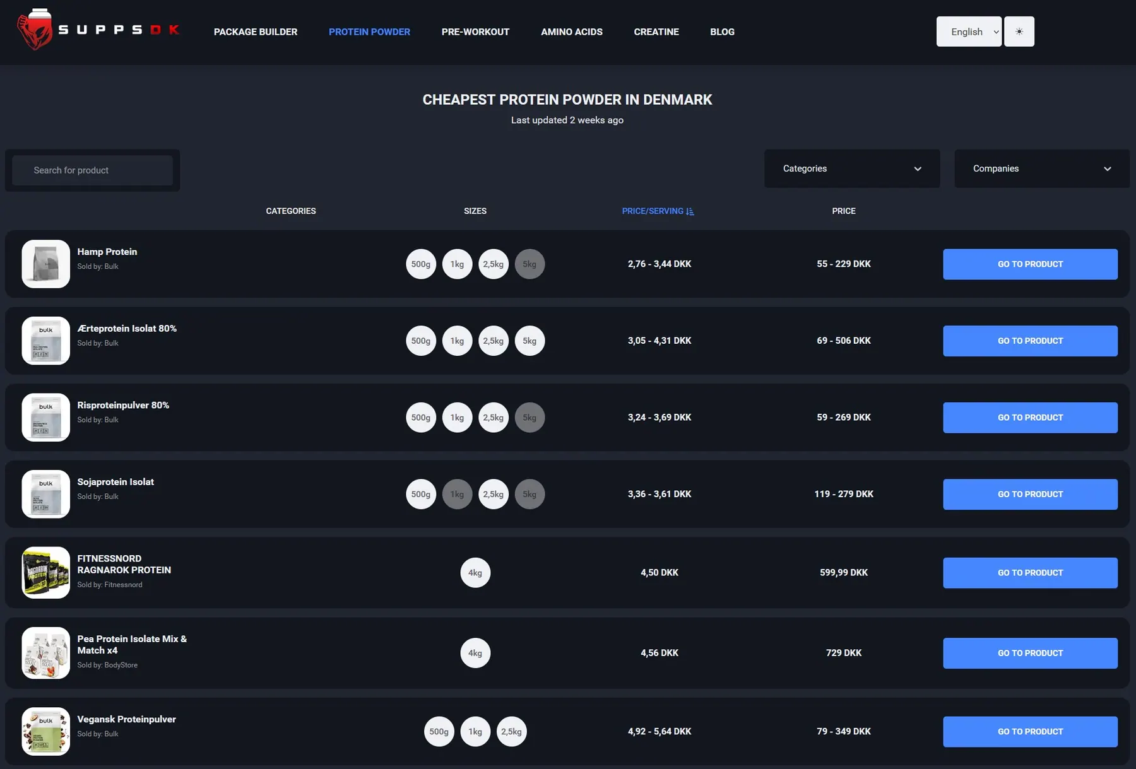Viewport: 1136px width, 769px height.
Task: Select 1kg size for Ærteprotein Isolat 80%
Action: [x=457, y=341]
